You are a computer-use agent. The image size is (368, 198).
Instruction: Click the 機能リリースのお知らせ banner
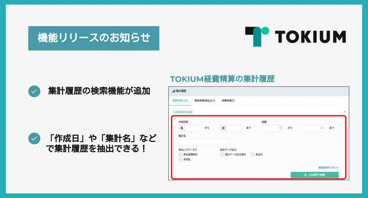94,38
